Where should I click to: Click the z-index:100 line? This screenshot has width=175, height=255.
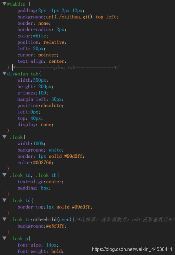coord(33,93)
